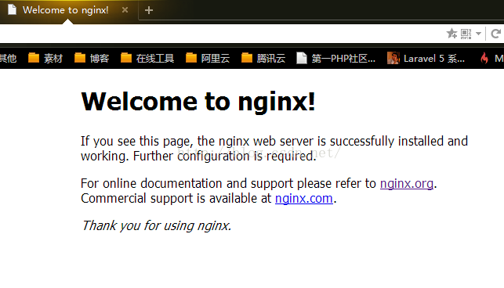Click the Welcome to nginx! heading
Viewport: 504px width, 288px height.
point(198,102)
